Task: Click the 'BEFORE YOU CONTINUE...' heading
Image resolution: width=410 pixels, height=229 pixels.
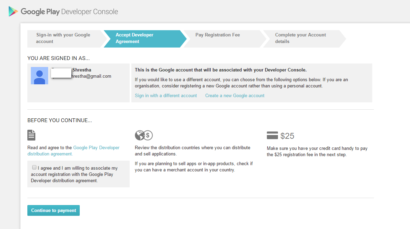Action: (x=60, y=120)
